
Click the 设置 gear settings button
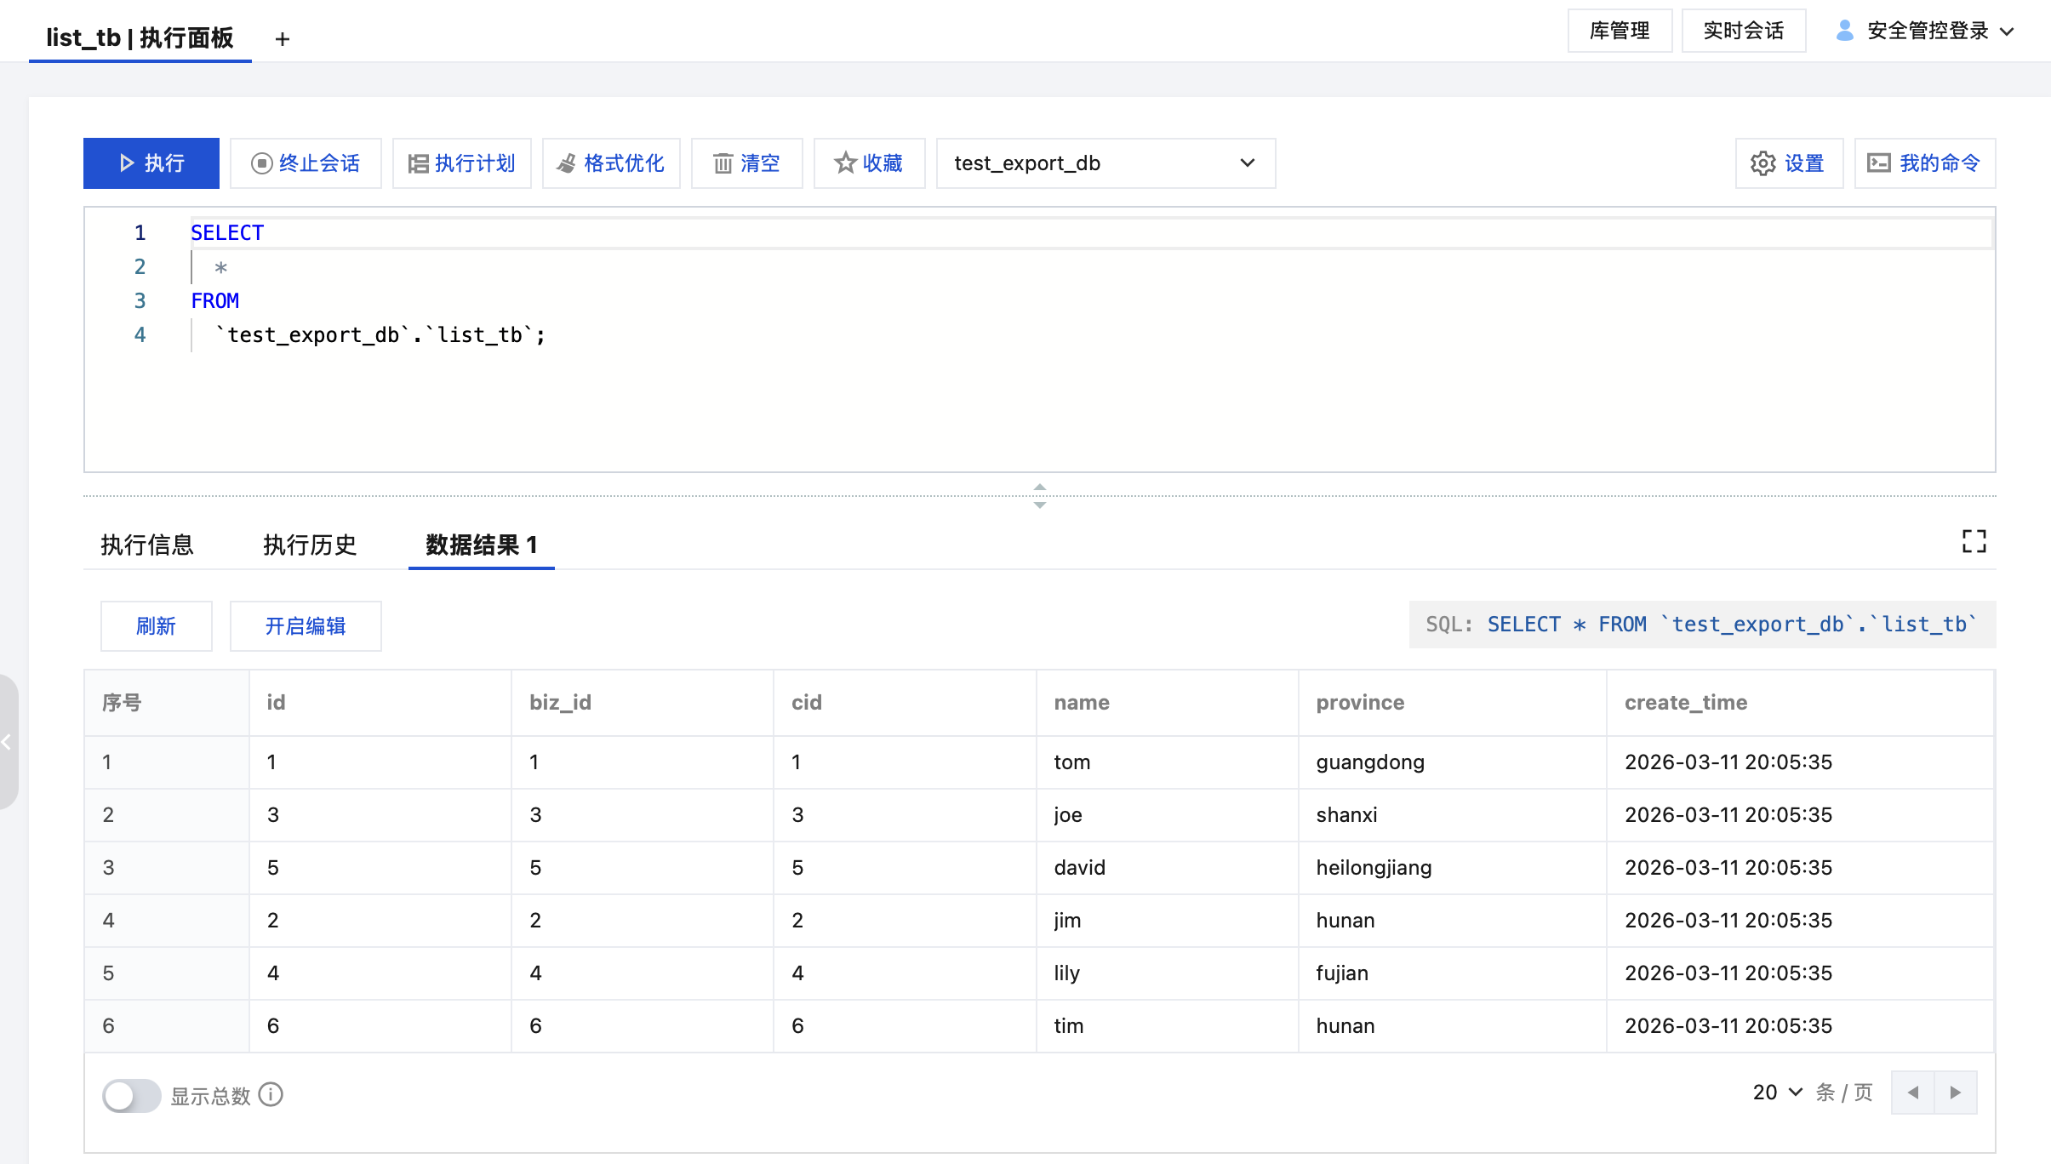pyautogui.click(x=1789, y=163)
